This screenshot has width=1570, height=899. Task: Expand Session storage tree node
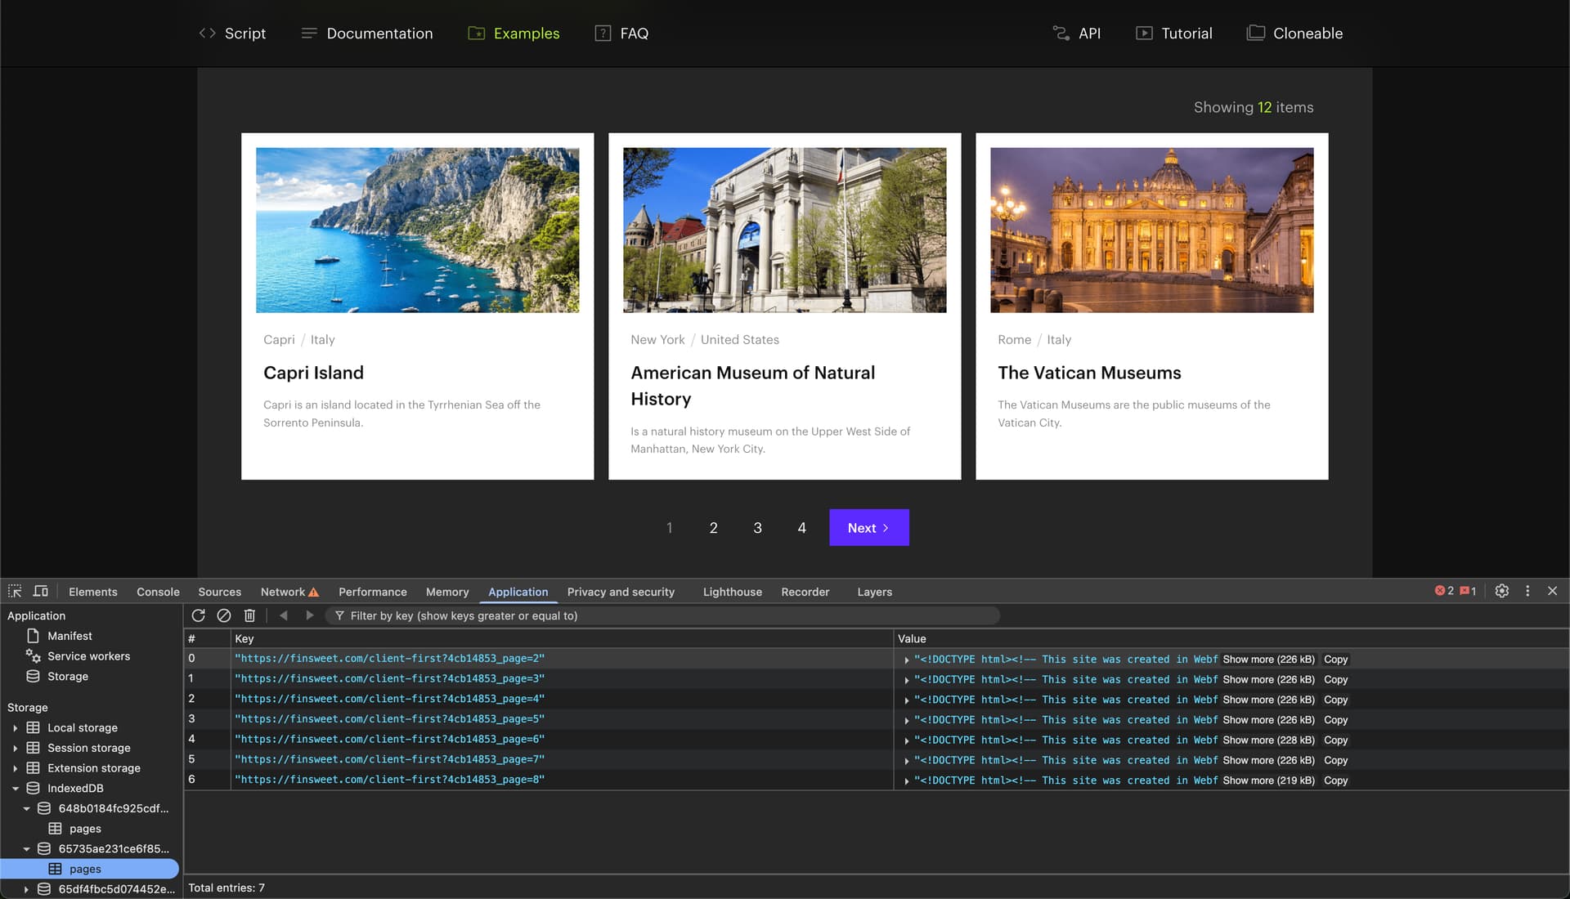pos(15,748)
